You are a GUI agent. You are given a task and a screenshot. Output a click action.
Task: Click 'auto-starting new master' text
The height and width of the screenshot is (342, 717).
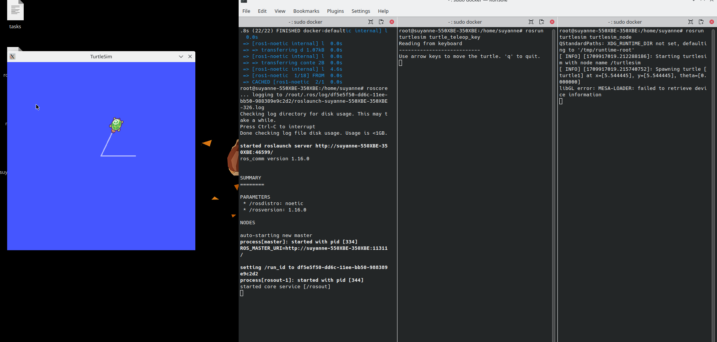(x=276, y=236)
